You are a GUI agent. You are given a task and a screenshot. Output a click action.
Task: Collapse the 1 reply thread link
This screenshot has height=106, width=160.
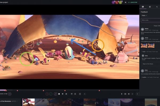(143, 52)
